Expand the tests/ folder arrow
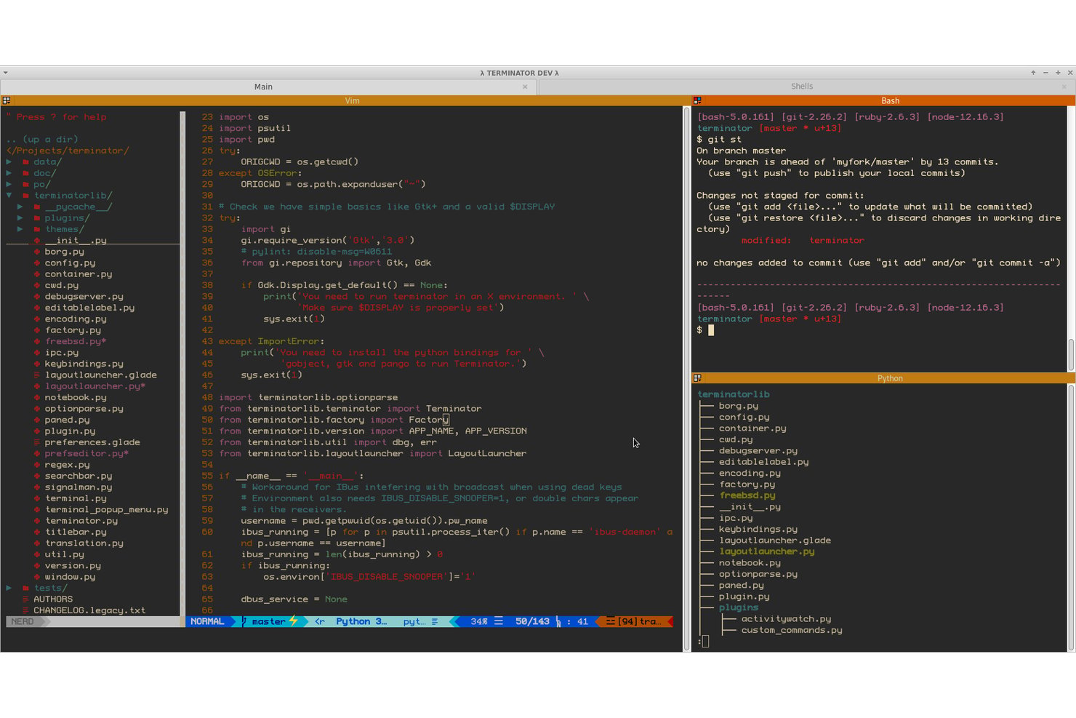Image resolution: width=1076 pixels, height=718 pixels. point(9,588)
